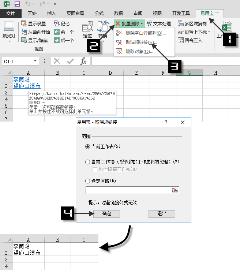Switch to the 开始 tab
The image size is (240, 272).
32,13
